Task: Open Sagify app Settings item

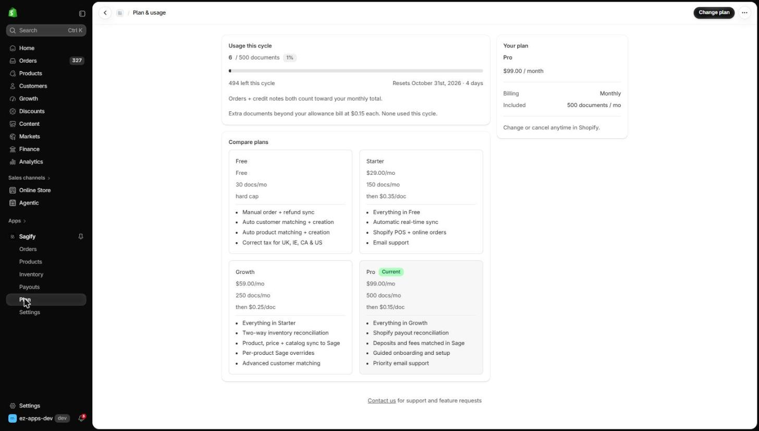Action: click(46, 313)
